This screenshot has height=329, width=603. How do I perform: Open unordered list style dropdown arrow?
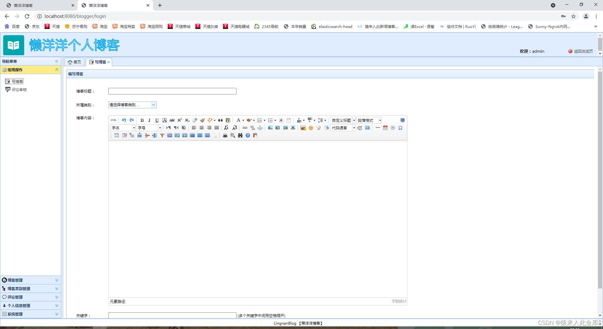pyautogui.click(x=275, y=120)
